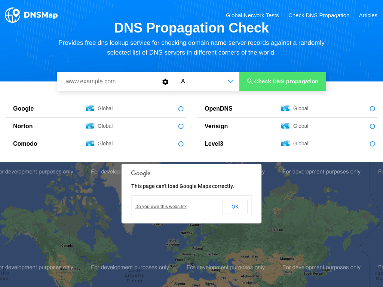Click the South Korea label on the map
Screen dimensions: 383x287
pyautogui.click(x=313, y=274)
